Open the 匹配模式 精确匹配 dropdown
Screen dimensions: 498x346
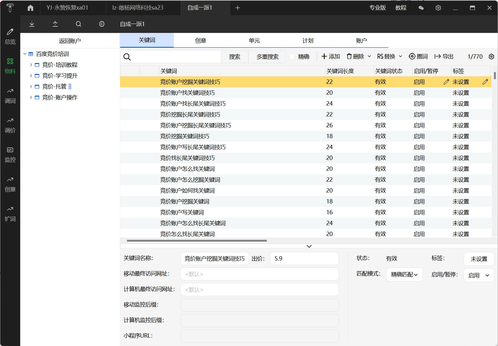pos(404,274)
